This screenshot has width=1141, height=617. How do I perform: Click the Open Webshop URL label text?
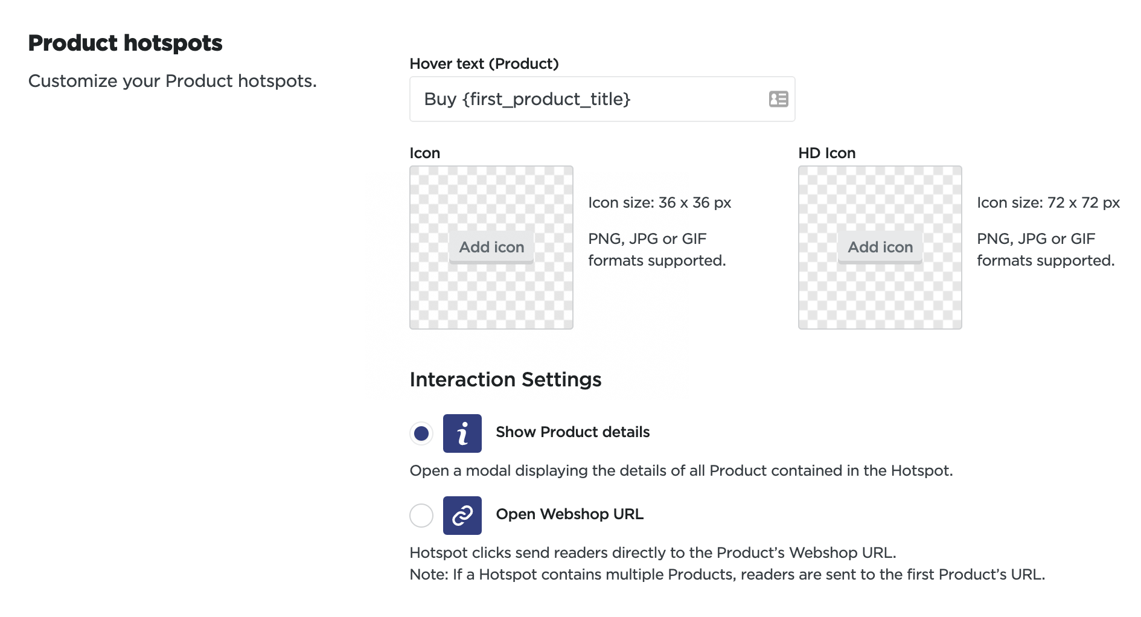click(569, 514)
